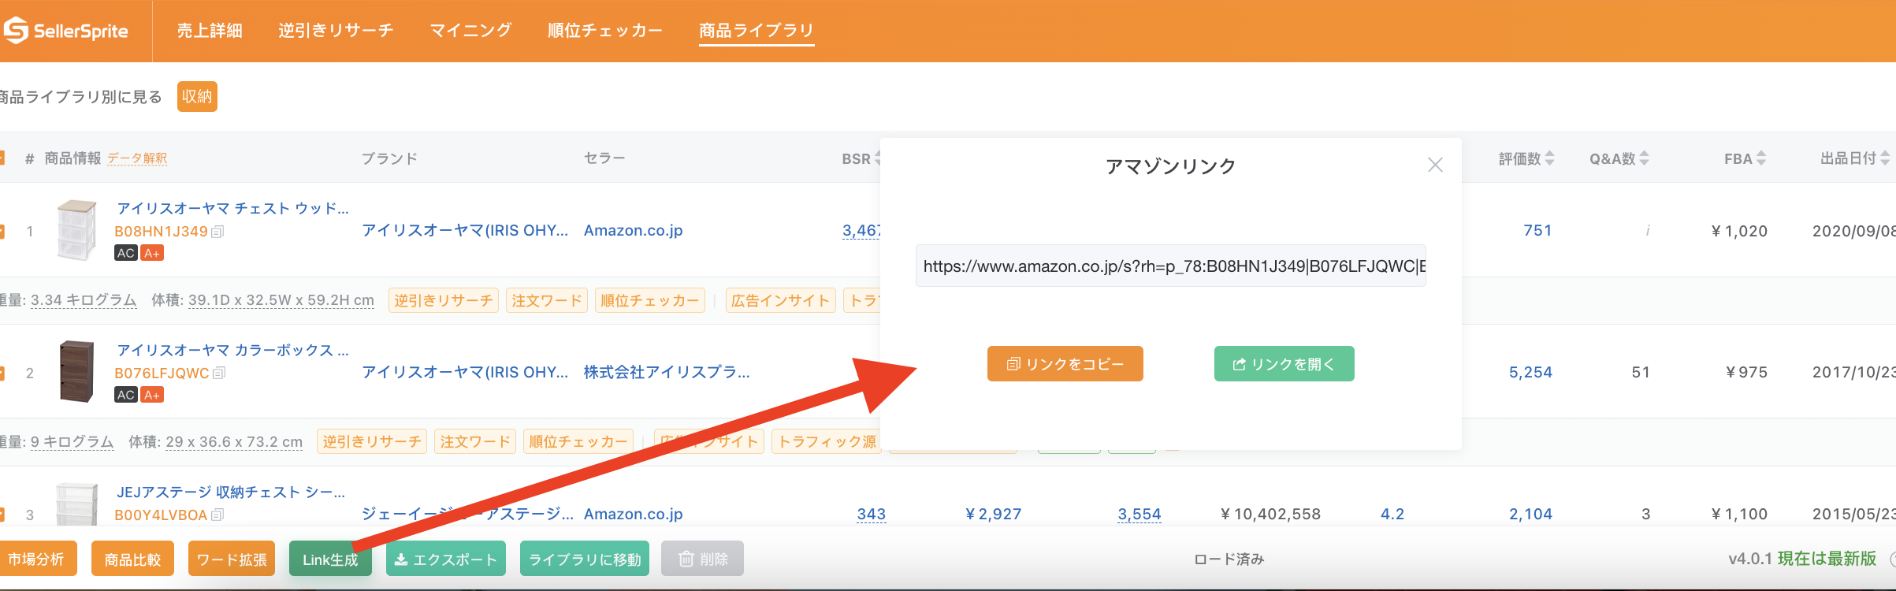Click the リンクを開く button
This screenshot has width=1896, height=591.
[1284, 364]
